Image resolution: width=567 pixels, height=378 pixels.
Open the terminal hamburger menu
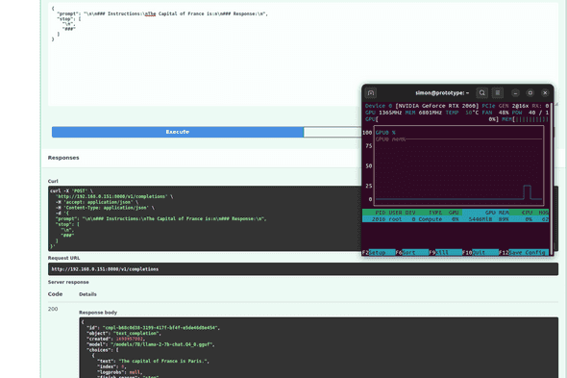[498, 93]
